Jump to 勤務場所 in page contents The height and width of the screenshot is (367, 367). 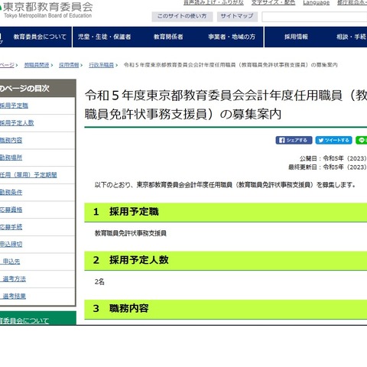(11, 158)
